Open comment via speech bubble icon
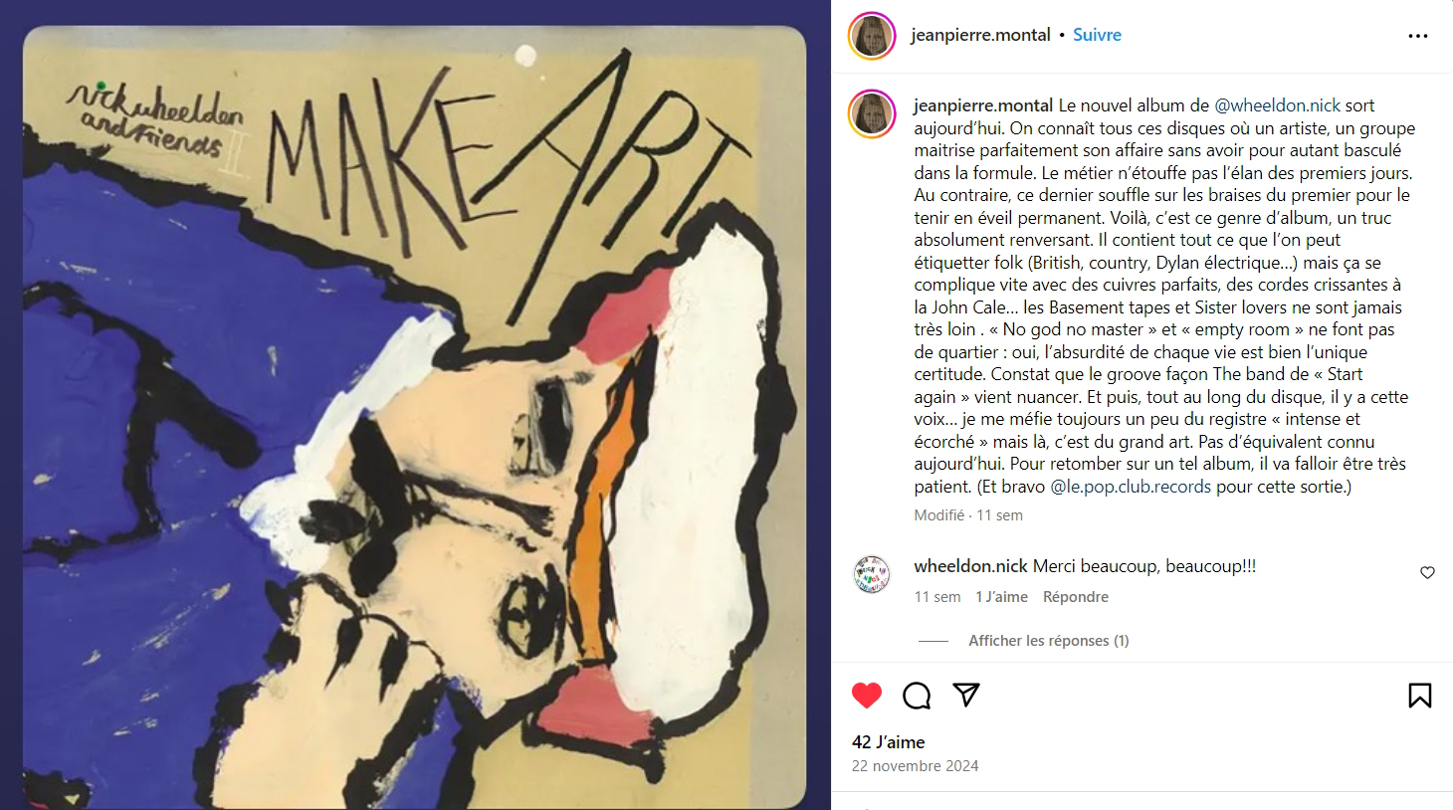 click(917, 695)
